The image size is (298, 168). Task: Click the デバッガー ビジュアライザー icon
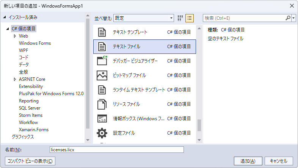(102, 61)
